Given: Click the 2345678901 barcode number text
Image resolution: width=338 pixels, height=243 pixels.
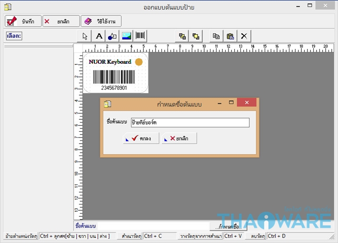Looking at the screenshot, I should pyautogui.click(x=114, y=88).
